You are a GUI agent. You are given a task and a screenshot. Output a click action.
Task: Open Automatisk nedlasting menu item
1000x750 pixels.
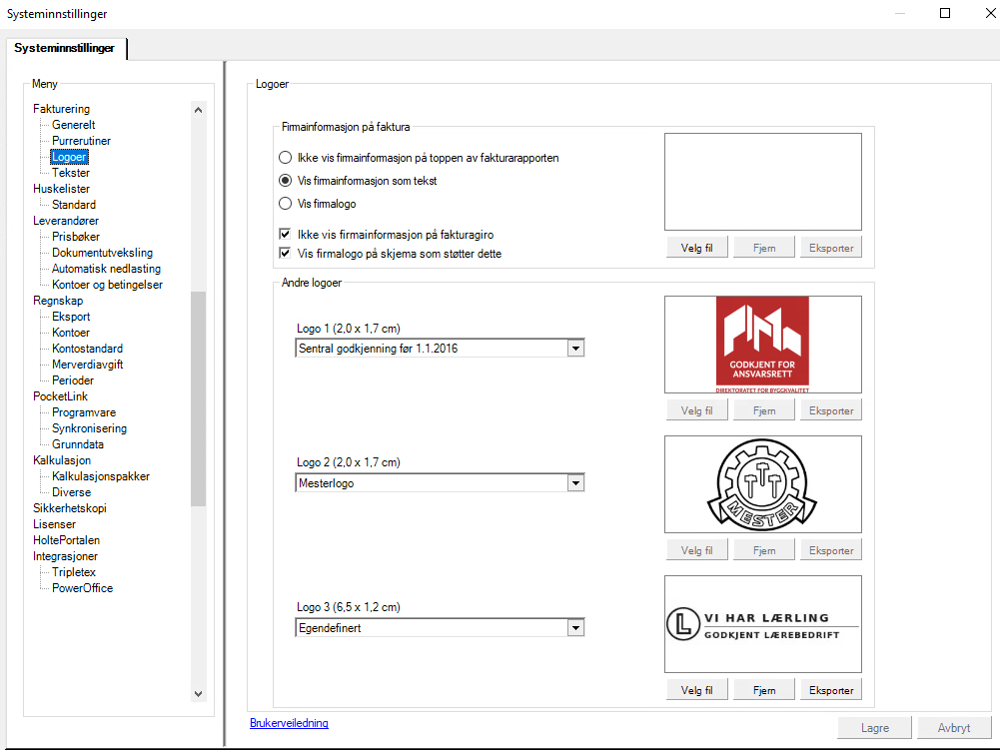[106, 269]
